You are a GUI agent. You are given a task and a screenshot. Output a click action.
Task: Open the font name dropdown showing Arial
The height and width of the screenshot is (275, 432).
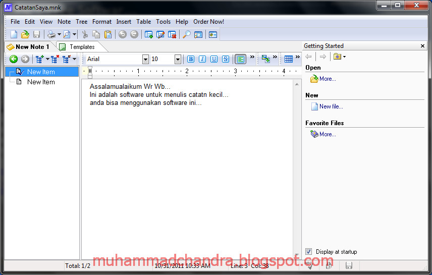click(x=145, y=59)
